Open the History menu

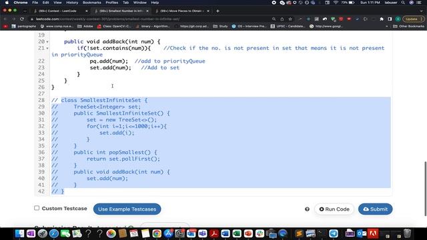pos(72,3)
